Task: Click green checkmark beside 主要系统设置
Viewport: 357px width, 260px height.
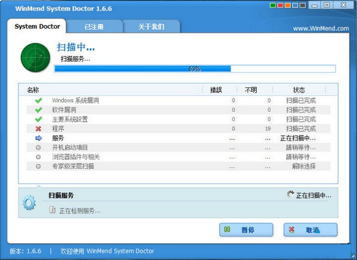Action: coord(39,120)
